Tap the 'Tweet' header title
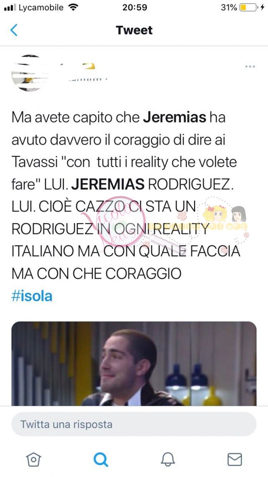This screenshot has height=477, width=268. point(134,30)
